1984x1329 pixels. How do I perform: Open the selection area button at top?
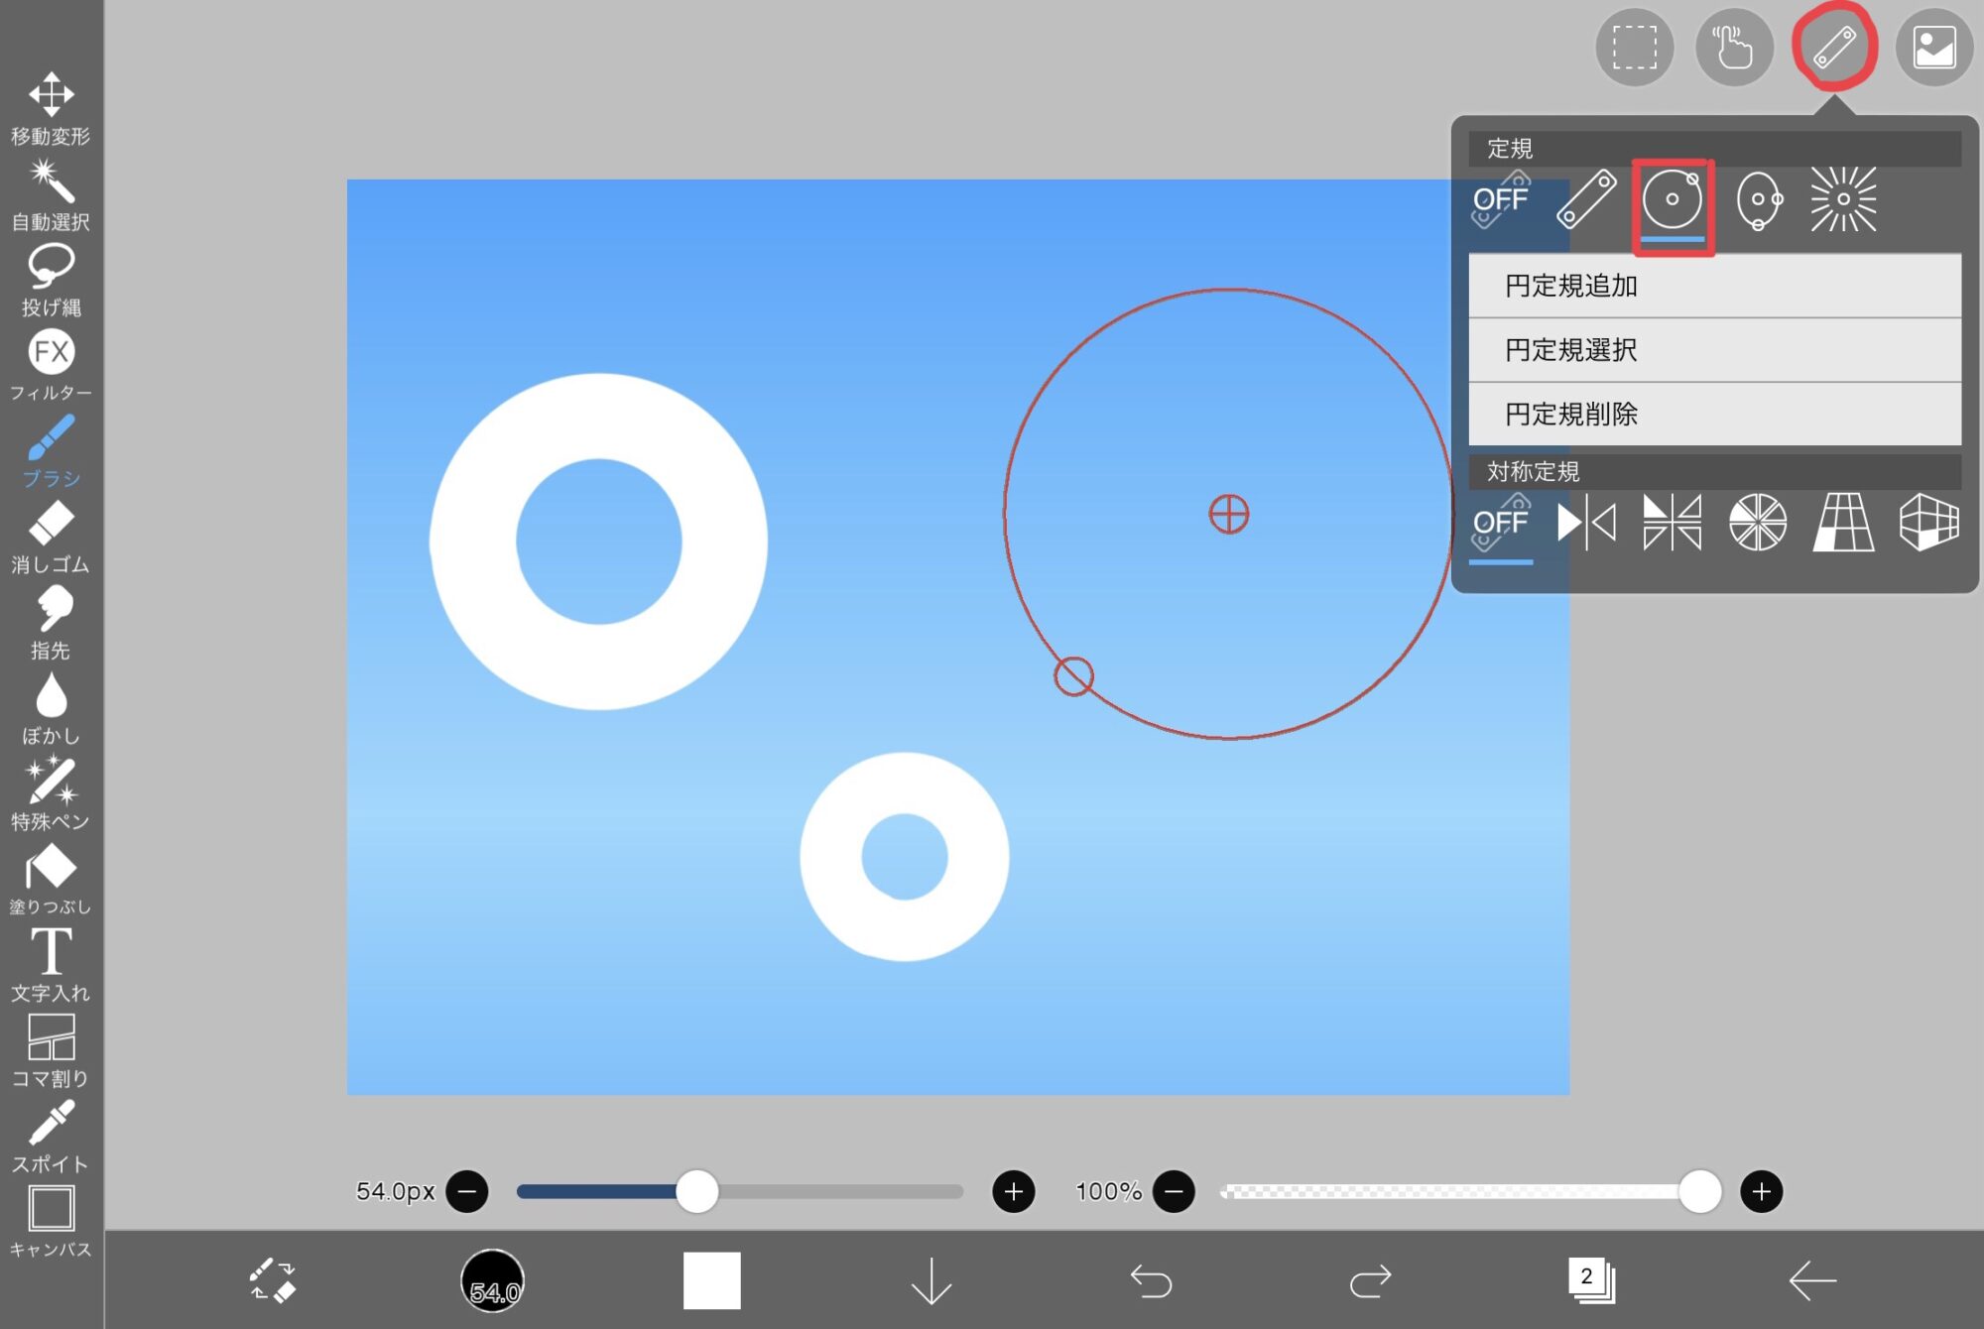(1635, 48)
